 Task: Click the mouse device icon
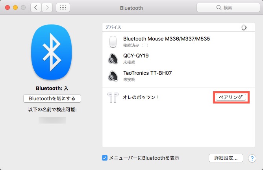pos(113,42)
